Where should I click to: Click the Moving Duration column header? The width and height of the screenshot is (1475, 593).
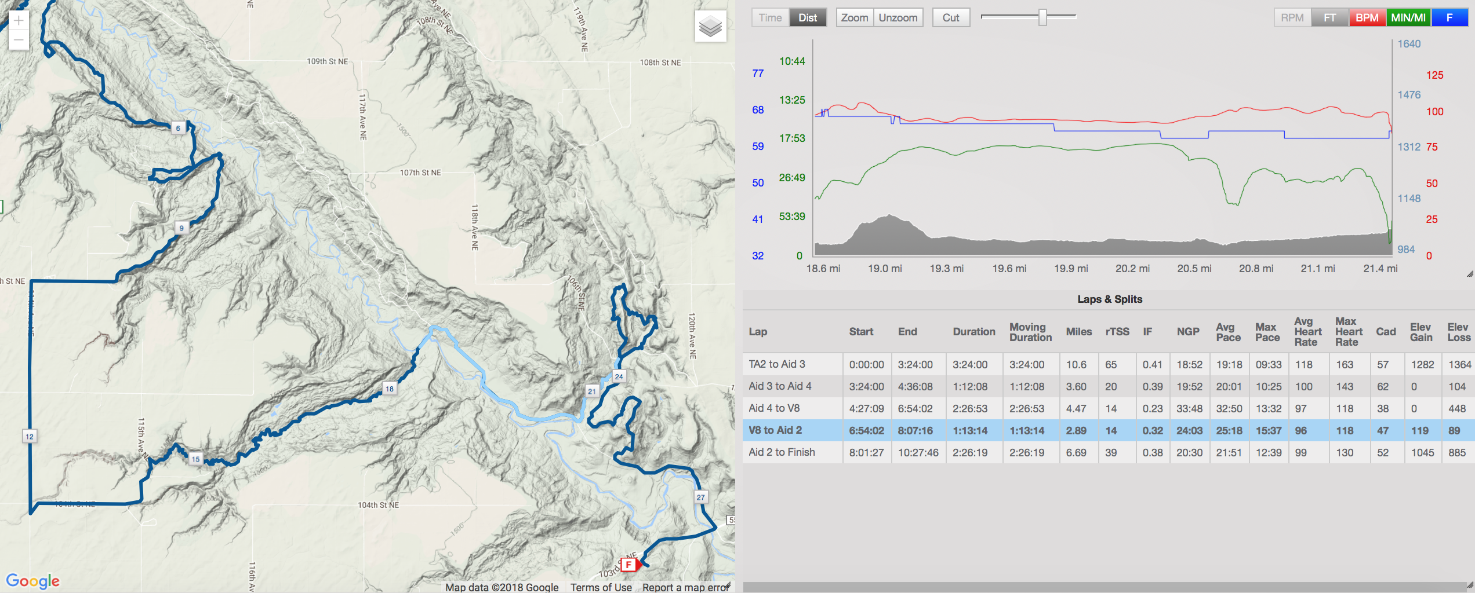(1030, 332)
